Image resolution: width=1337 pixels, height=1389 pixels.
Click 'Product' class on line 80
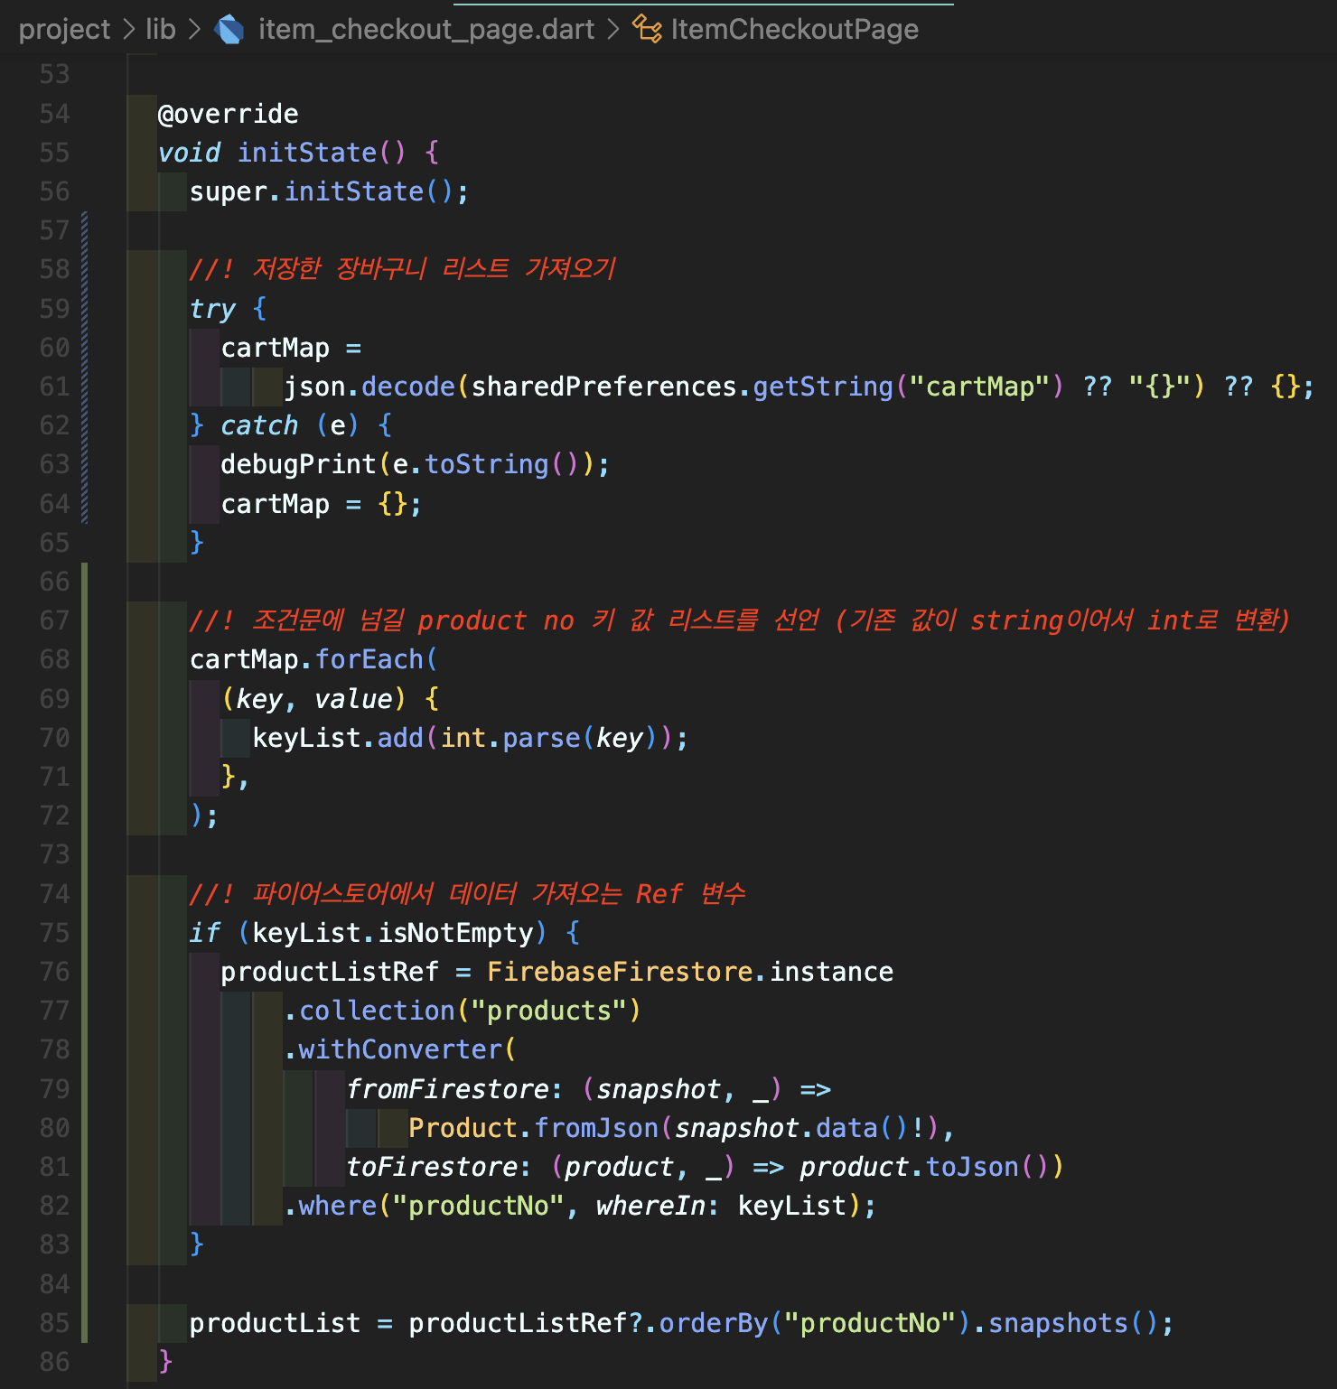point(463,1128)
